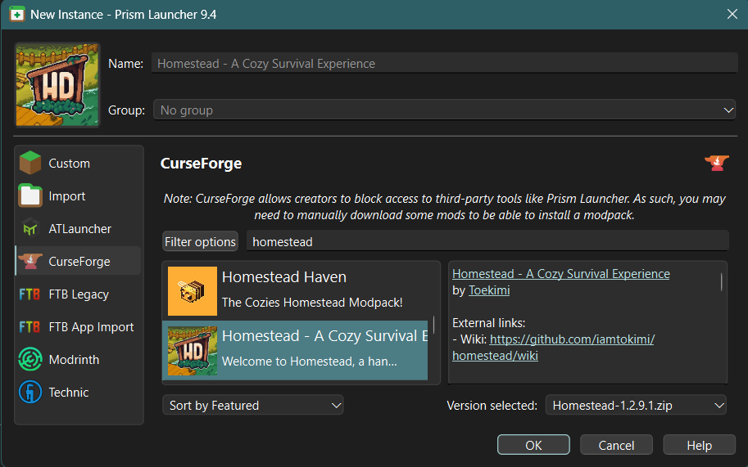The height and width of the screenshot is (467, 748).
Task: Click the Help button
Action: coord(700,445)
